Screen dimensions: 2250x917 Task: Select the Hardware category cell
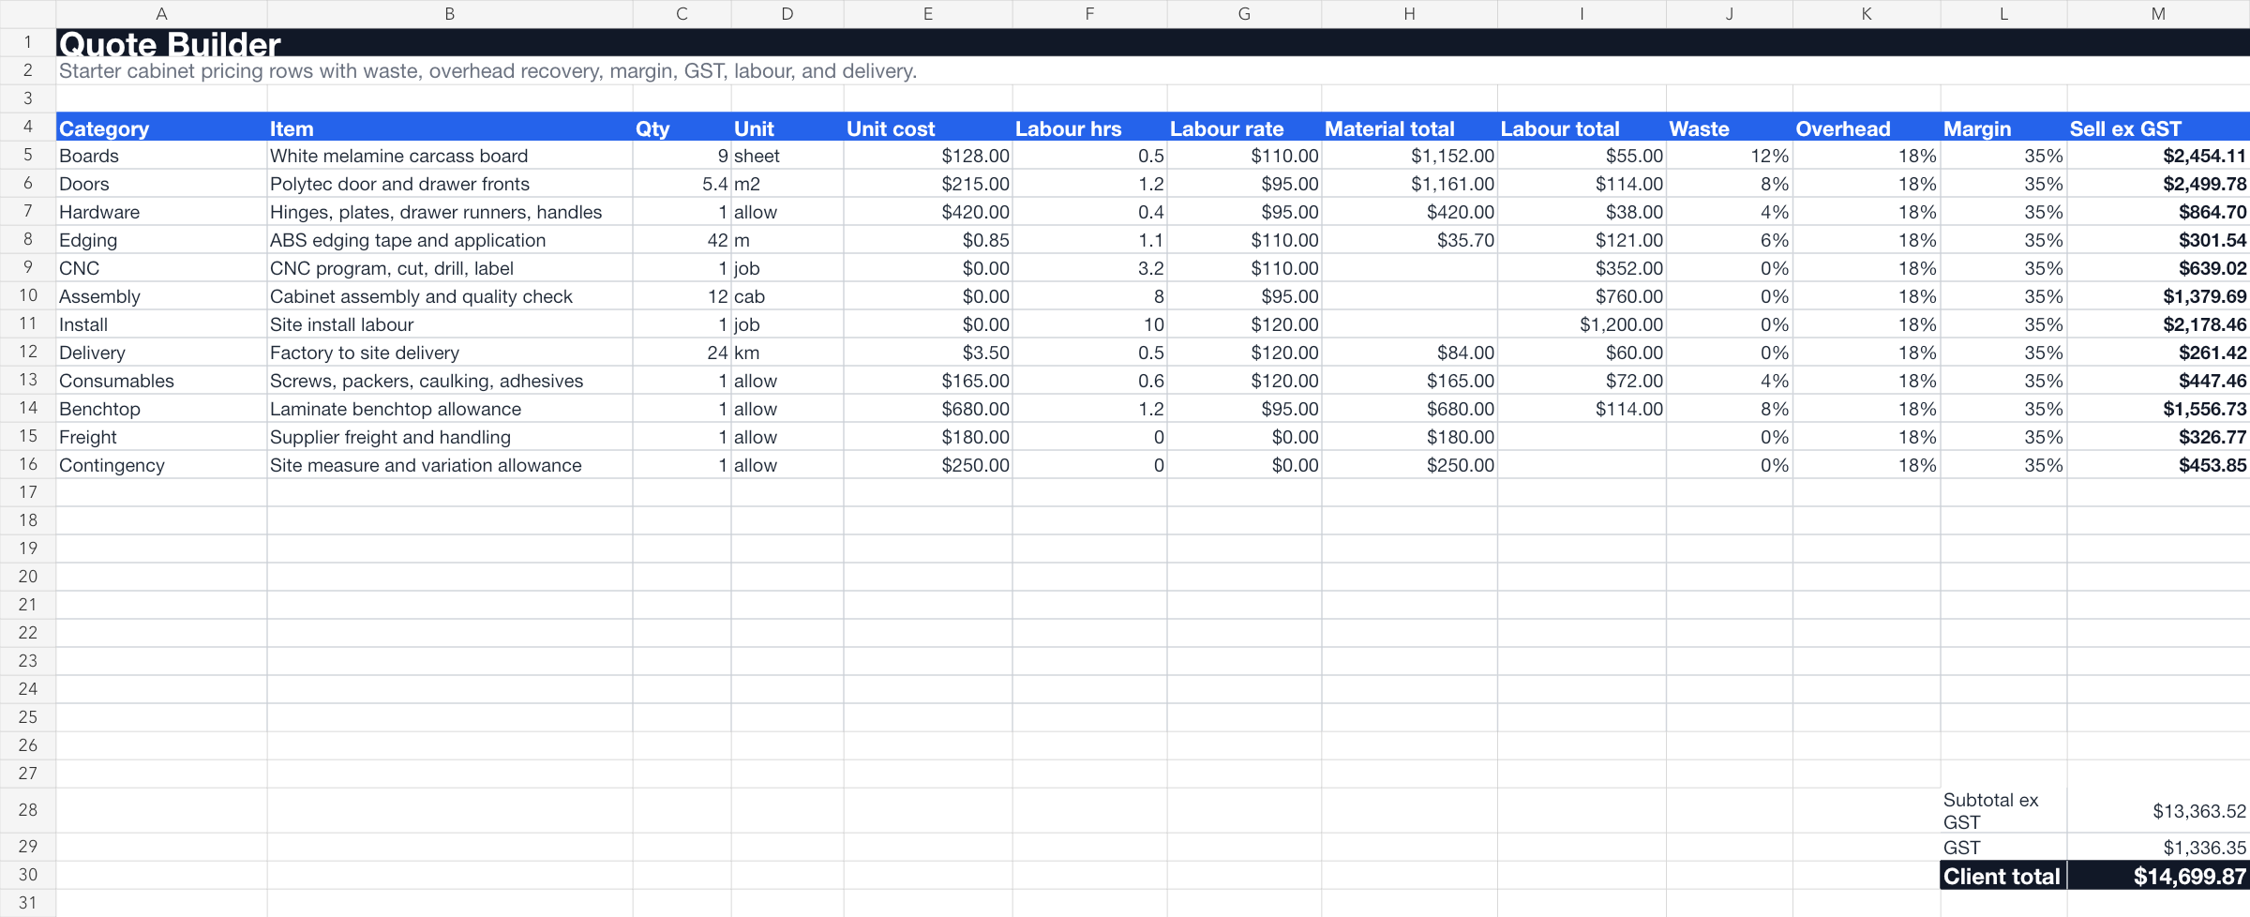pyautogui.click(x=161, y=212)
